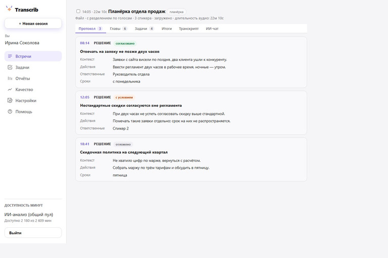Select the Отчёты label in sidebar

(23, 79)
